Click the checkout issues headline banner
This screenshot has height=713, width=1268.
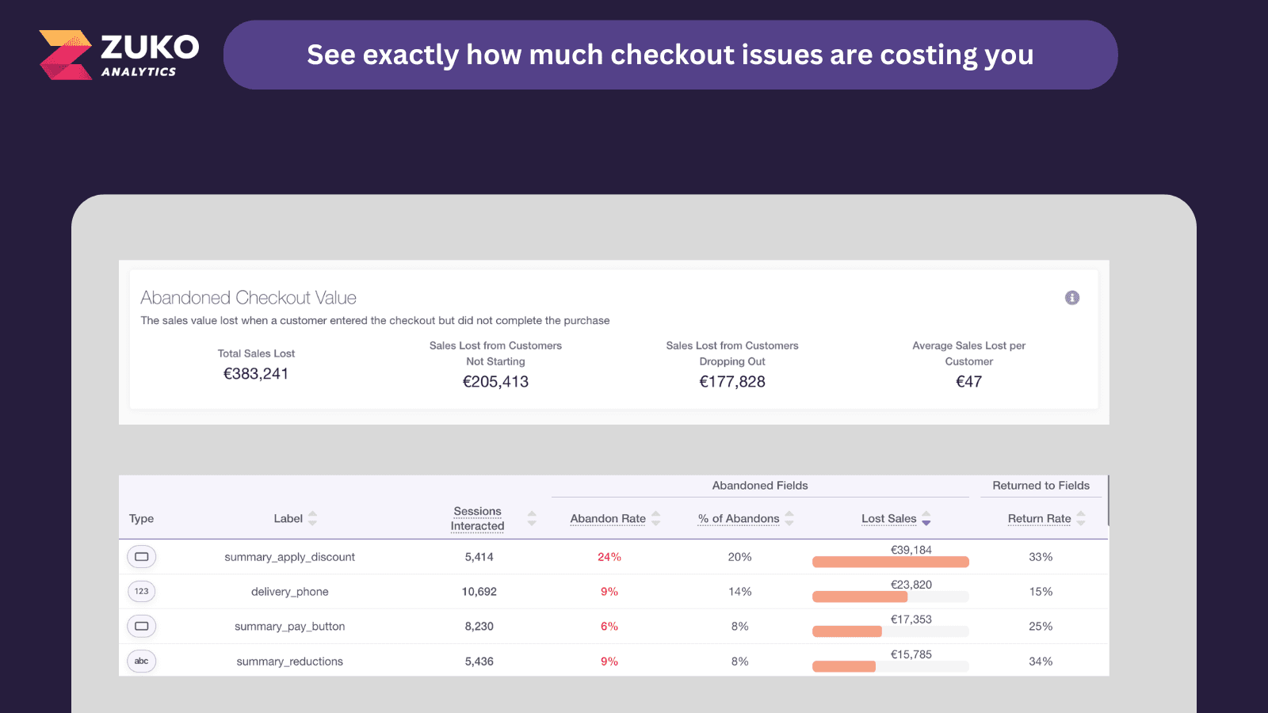coord(670,55)
